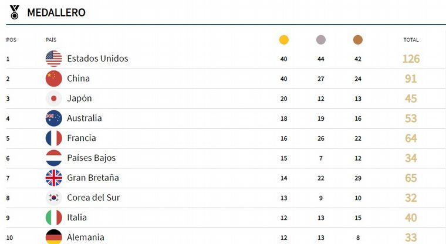Click the total of 126 medals
Viewport: 446px width, 244px height.
click(x=411, y=59)
